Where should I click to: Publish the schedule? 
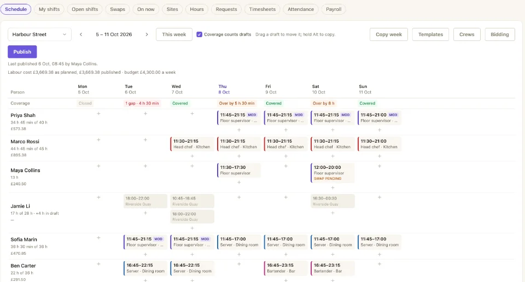[22, 52]
